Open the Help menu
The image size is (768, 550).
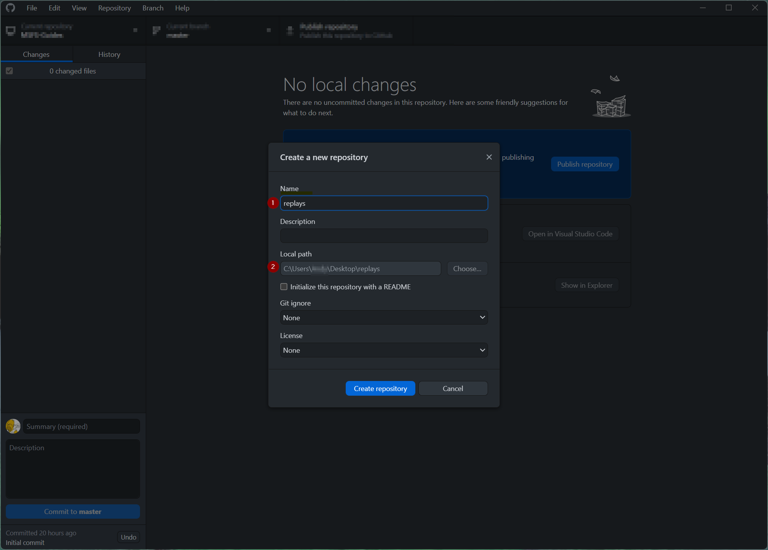pos(182,8)
